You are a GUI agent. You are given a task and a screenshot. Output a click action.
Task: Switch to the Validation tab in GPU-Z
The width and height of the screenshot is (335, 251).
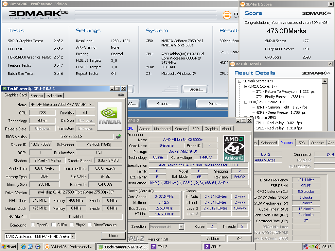click(54, 96)
